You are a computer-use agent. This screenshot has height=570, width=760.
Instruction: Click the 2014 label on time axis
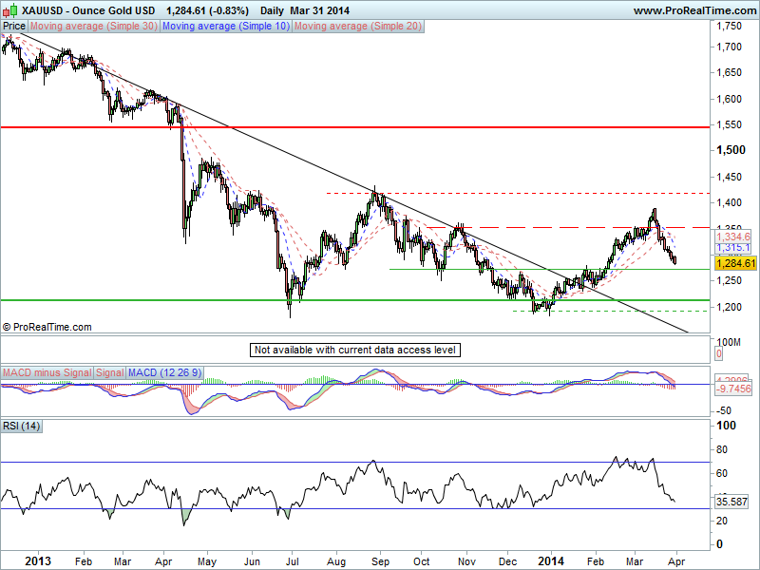(551, 561)
